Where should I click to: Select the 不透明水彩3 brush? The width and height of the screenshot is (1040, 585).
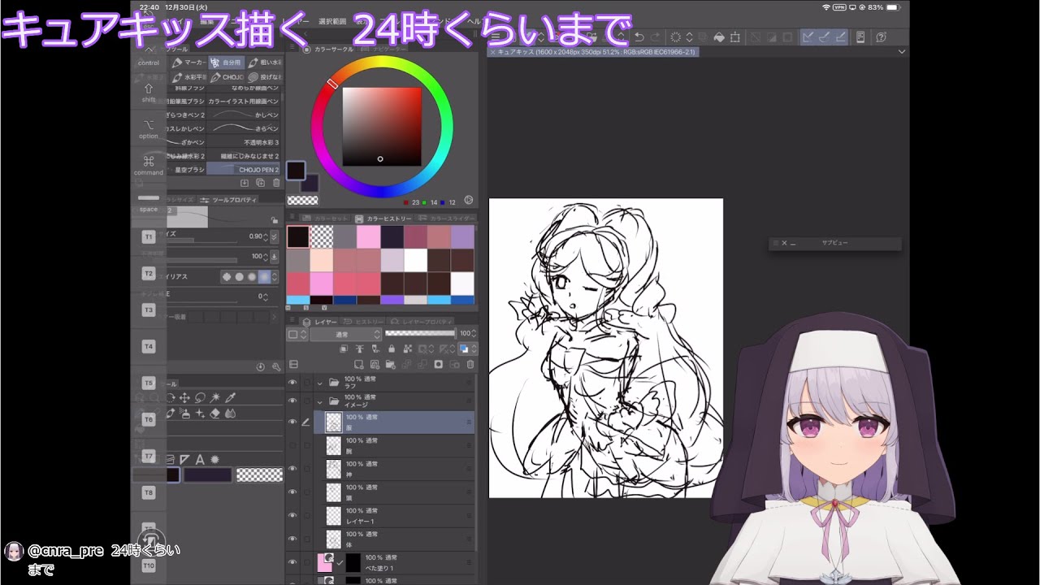tap(244, 142)
